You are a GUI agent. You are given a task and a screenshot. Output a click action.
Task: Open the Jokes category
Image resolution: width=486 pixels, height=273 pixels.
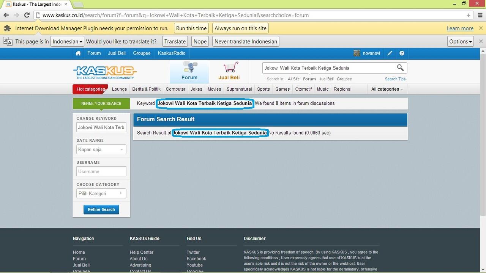[x=196, y=89]
